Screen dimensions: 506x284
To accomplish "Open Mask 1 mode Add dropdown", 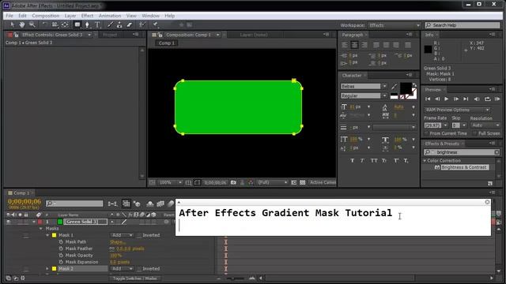I will tap(122, 235).
